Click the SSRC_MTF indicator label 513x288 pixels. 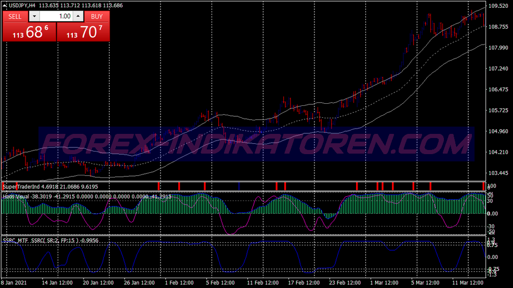click(x=16, y=241)
